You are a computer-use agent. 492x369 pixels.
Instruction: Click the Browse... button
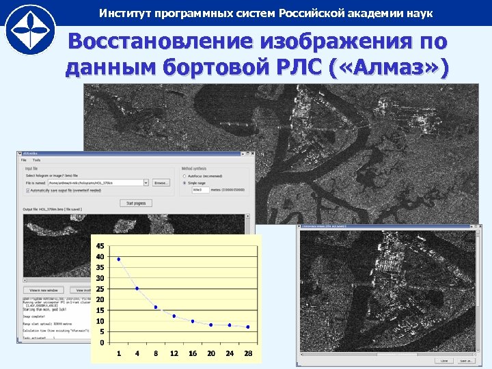(161, 182)
